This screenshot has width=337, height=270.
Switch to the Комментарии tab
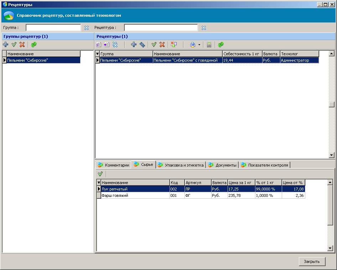click(x=113, y=165)
